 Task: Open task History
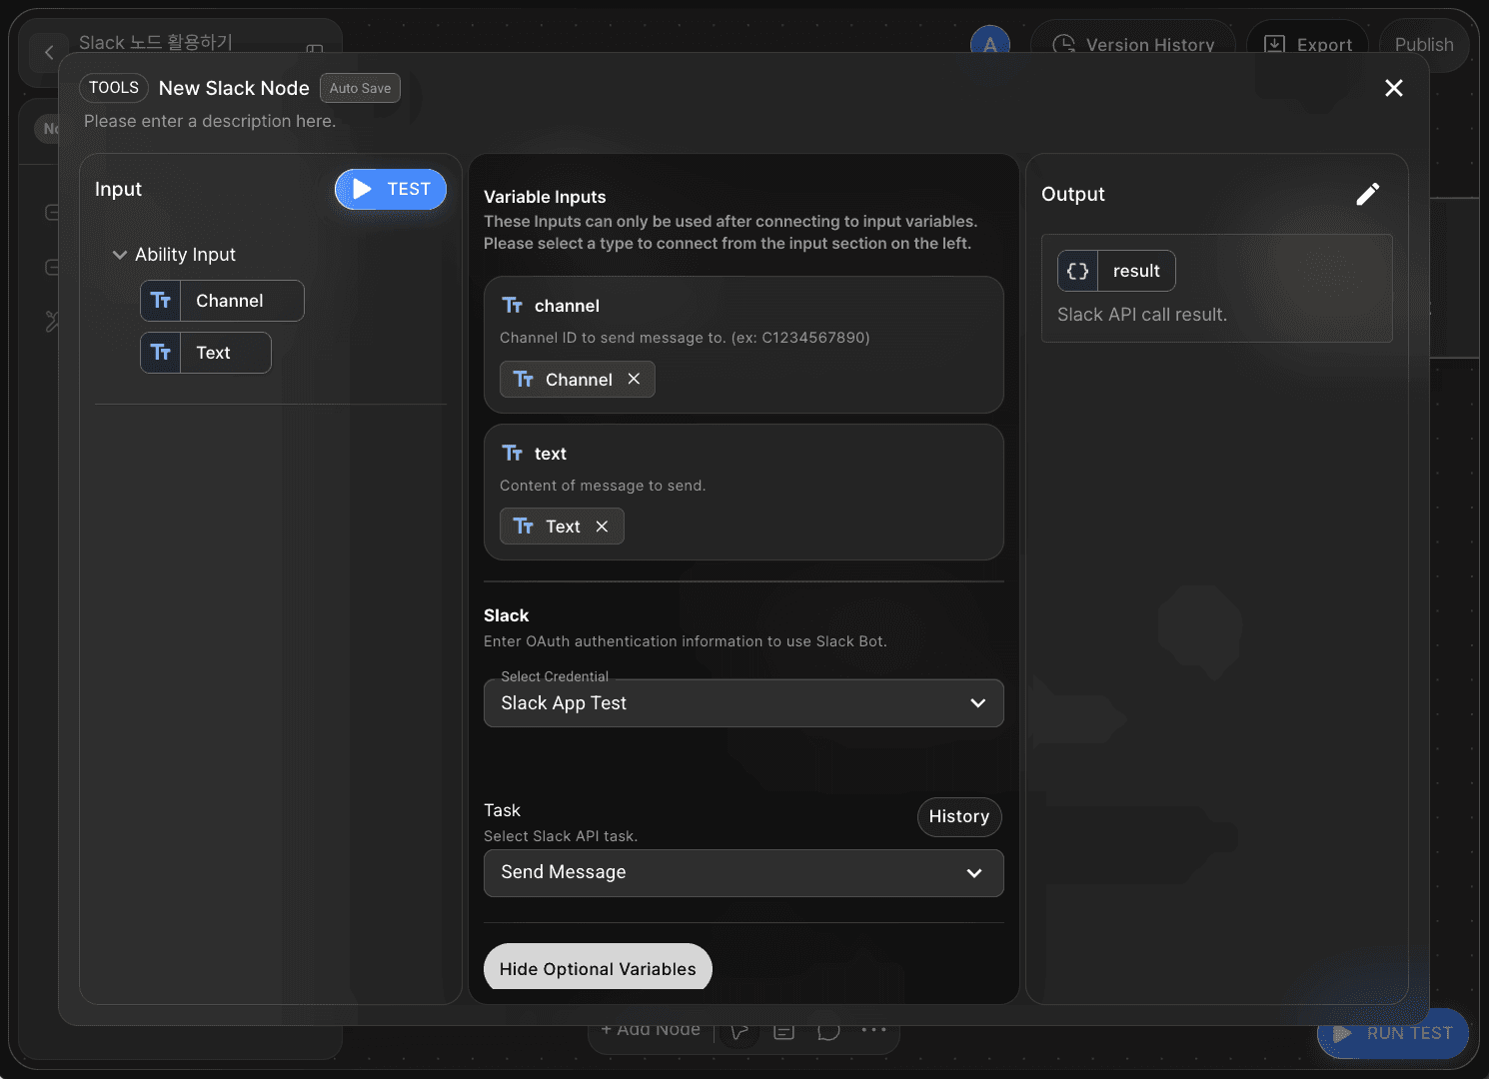(959, 816)
